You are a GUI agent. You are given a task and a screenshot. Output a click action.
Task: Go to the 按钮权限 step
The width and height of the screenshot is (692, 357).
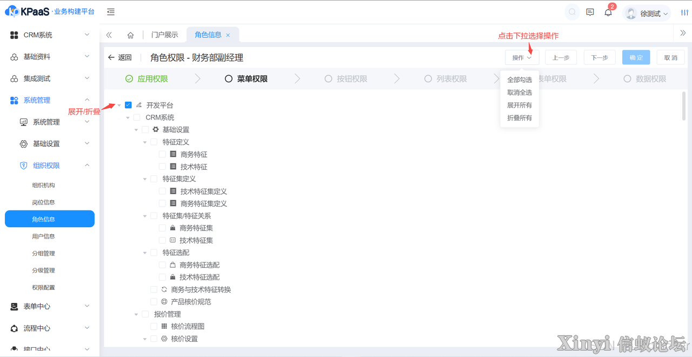(346, 79)
